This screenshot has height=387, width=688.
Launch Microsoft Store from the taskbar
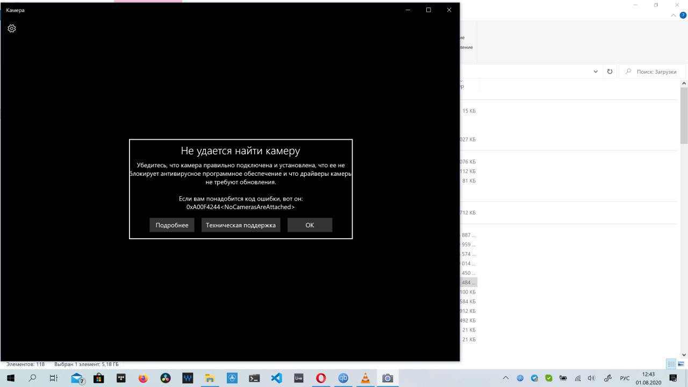coord(98,378)
